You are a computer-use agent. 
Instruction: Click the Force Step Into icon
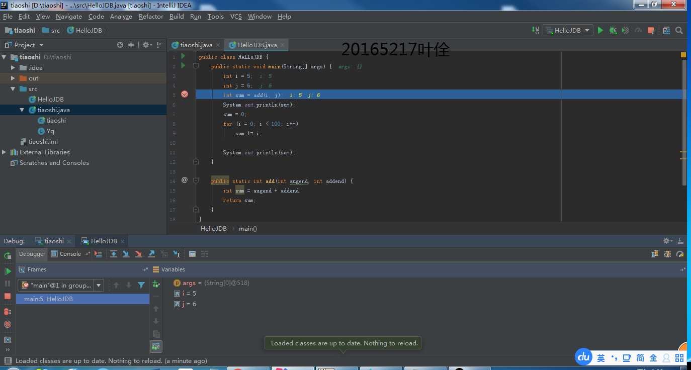coord(139,254)
